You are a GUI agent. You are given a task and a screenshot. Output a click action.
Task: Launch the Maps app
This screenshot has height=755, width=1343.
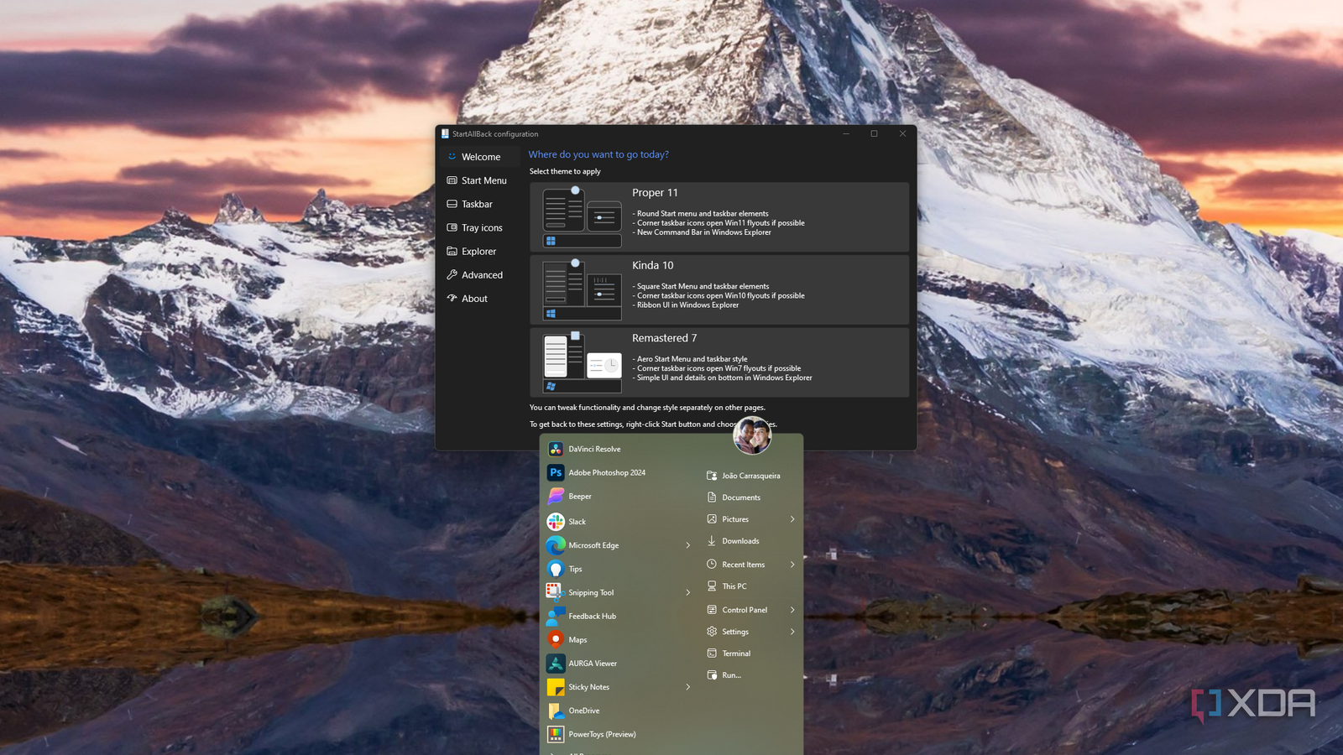point(576,639)
